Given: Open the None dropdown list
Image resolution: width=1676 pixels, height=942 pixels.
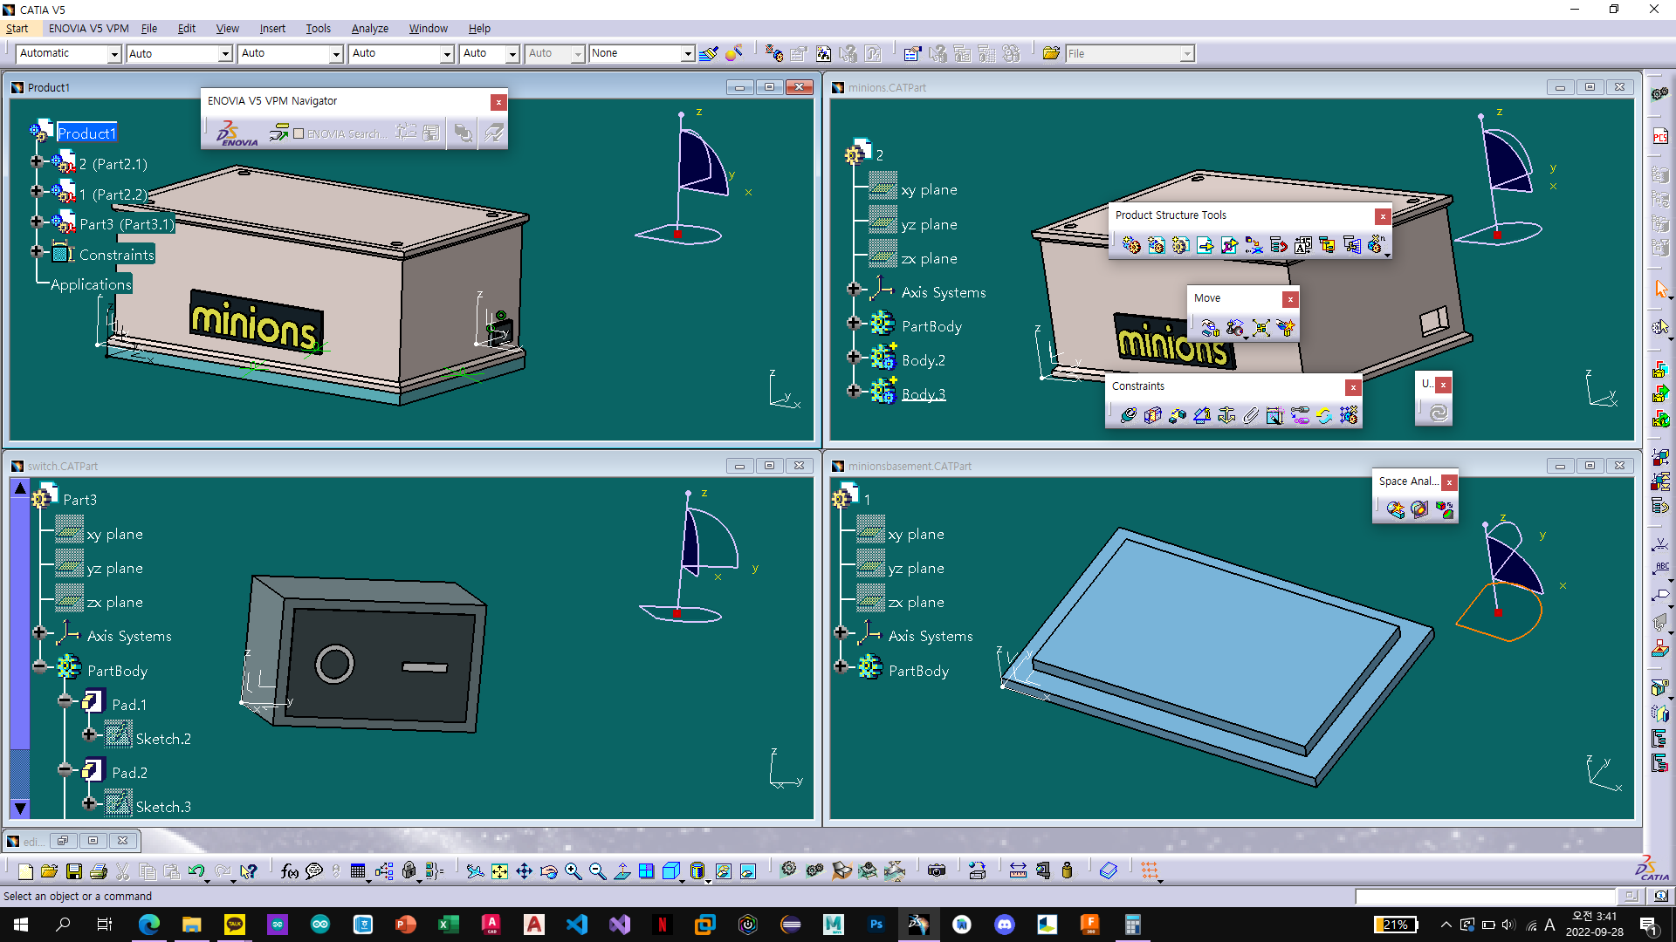Looking at the screenshot, I should (x=688, y=54).
